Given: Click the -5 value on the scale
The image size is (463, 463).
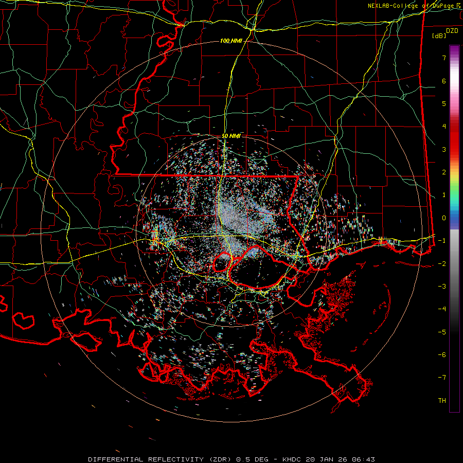Looking at the screenshot, I should [442, 332].
